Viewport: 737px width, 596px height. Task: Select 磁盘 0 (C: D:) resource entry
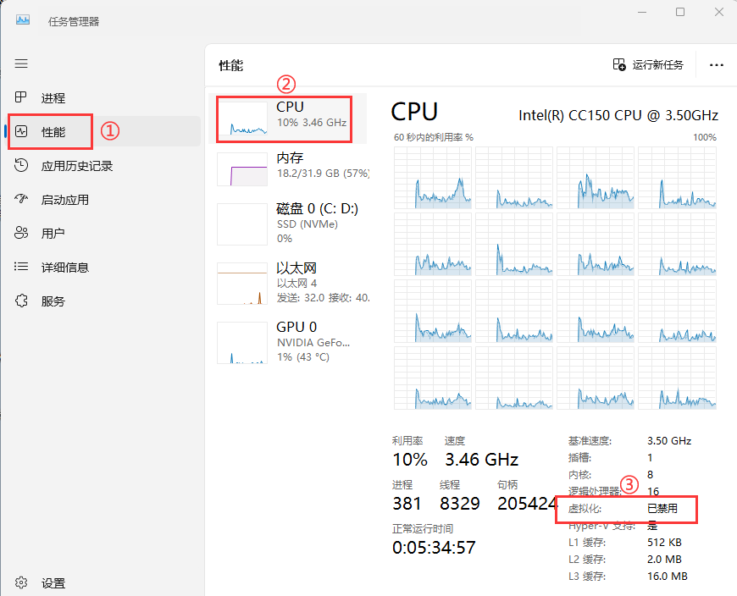point(288,223)
